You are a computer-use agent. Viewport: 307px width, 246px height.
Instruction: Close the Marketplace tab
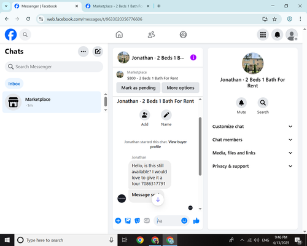[148, 6]
